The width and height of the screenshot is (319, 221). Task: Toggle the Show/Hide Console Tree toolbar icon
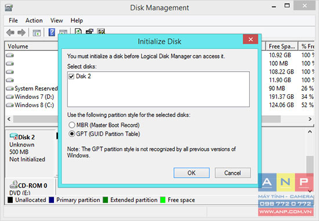[37, 32]
